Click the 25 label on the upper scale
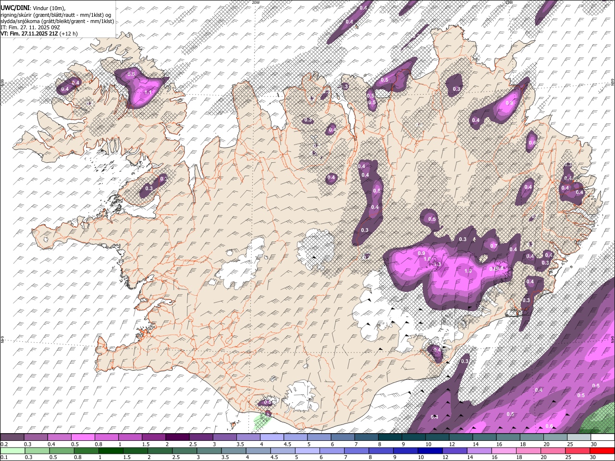This screenshot has height=461, width=615. [x=570, y=444]
